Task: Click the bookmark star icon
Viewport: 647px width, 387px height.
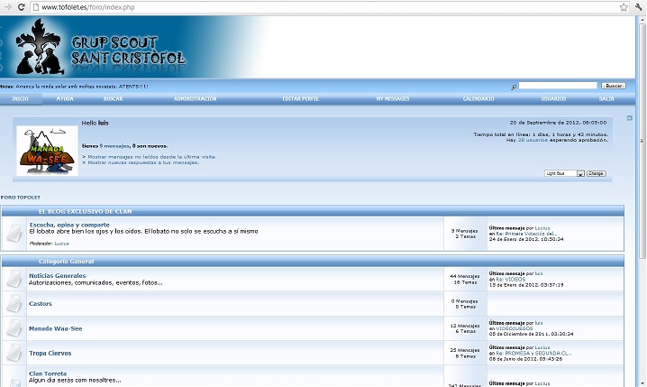Action: click(x=624, y=7)
